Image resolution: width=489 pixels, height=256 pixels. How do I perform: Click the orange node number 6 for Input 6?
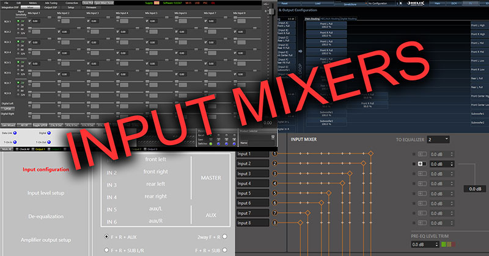274,203
